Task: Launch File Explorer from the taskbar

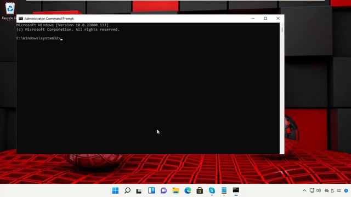Action: pyautogui.click(x=175, y=190)
